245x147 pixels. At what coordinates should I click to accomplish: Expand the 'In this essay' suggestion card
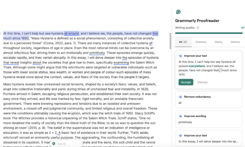209,138
